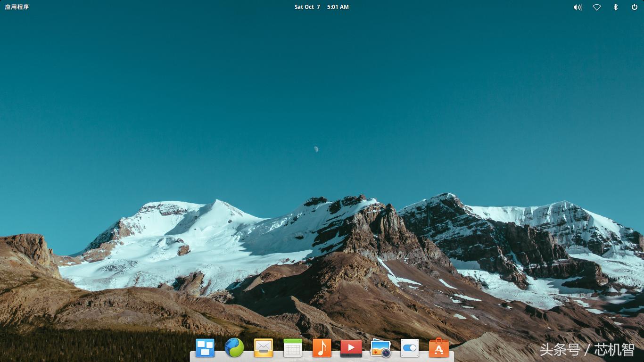Open the Videos player from the dock
This screenshot has height=362, width=644.
[351, 348]
